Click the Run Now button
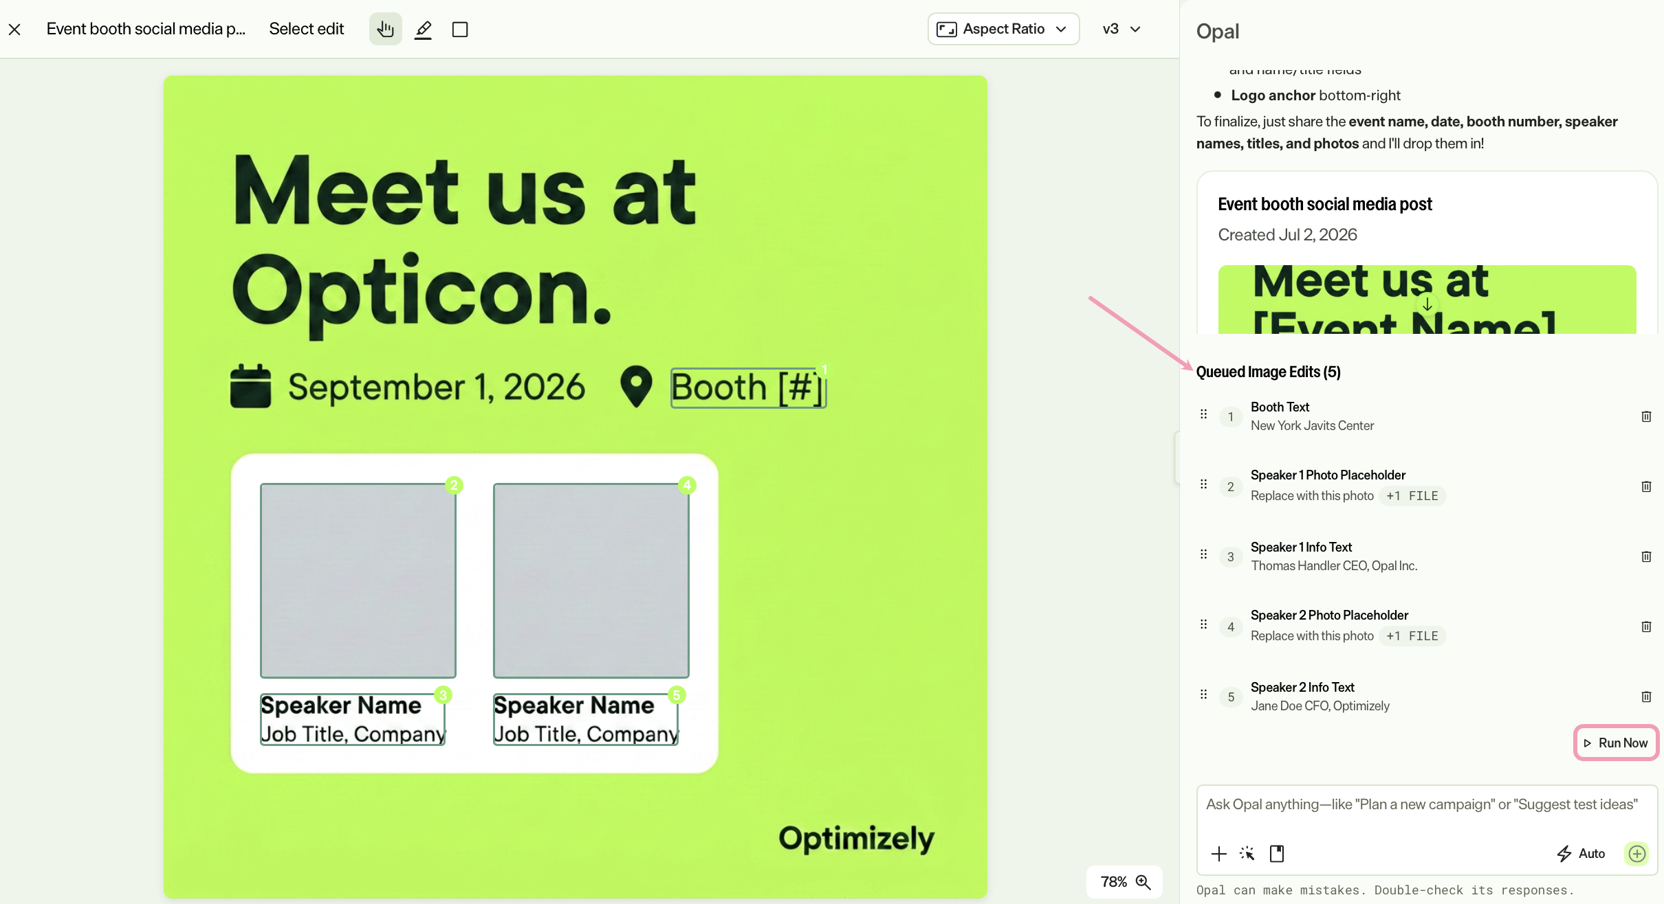Viewport: 1664px width, 904px height. [x=1616, y=743]
